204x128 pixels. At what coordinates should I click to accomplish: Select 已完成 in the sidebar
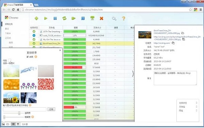pos(8,38)
